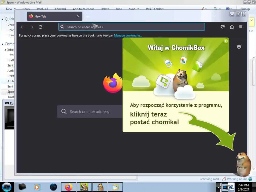256x192 pixels.
Task: Click the Firefox back arrow button
Action: 22,27
